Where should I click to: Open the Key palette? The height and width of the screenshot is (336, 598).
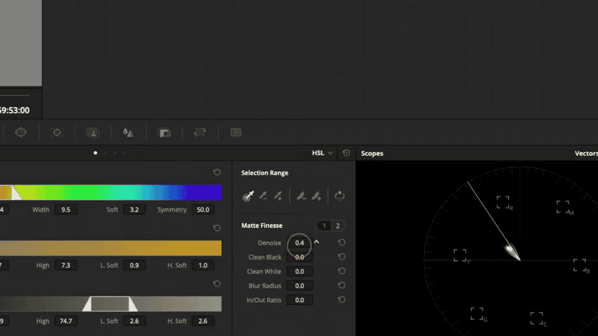164,133
